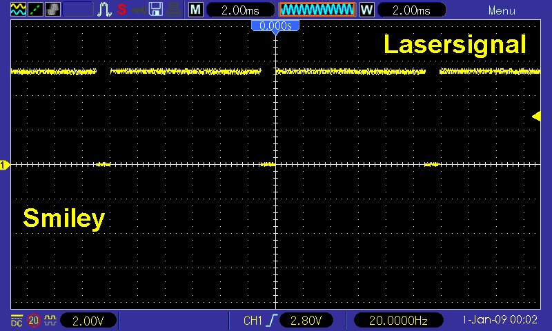Click the key lock icon
Image resolution: width=552 pixels, height=331 pixels.
[139, 10]
